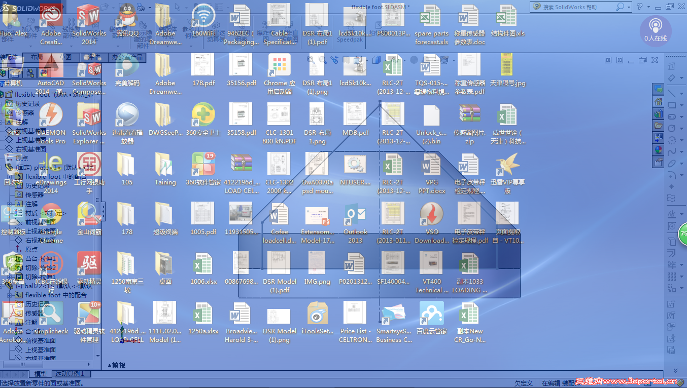Expand flexible foot 中的配合 under plate<1>
This screenshot has width=687, height=388.
point(9,177)
